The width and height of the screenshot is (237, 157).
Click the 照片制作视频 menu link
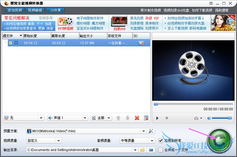point(151,10)
